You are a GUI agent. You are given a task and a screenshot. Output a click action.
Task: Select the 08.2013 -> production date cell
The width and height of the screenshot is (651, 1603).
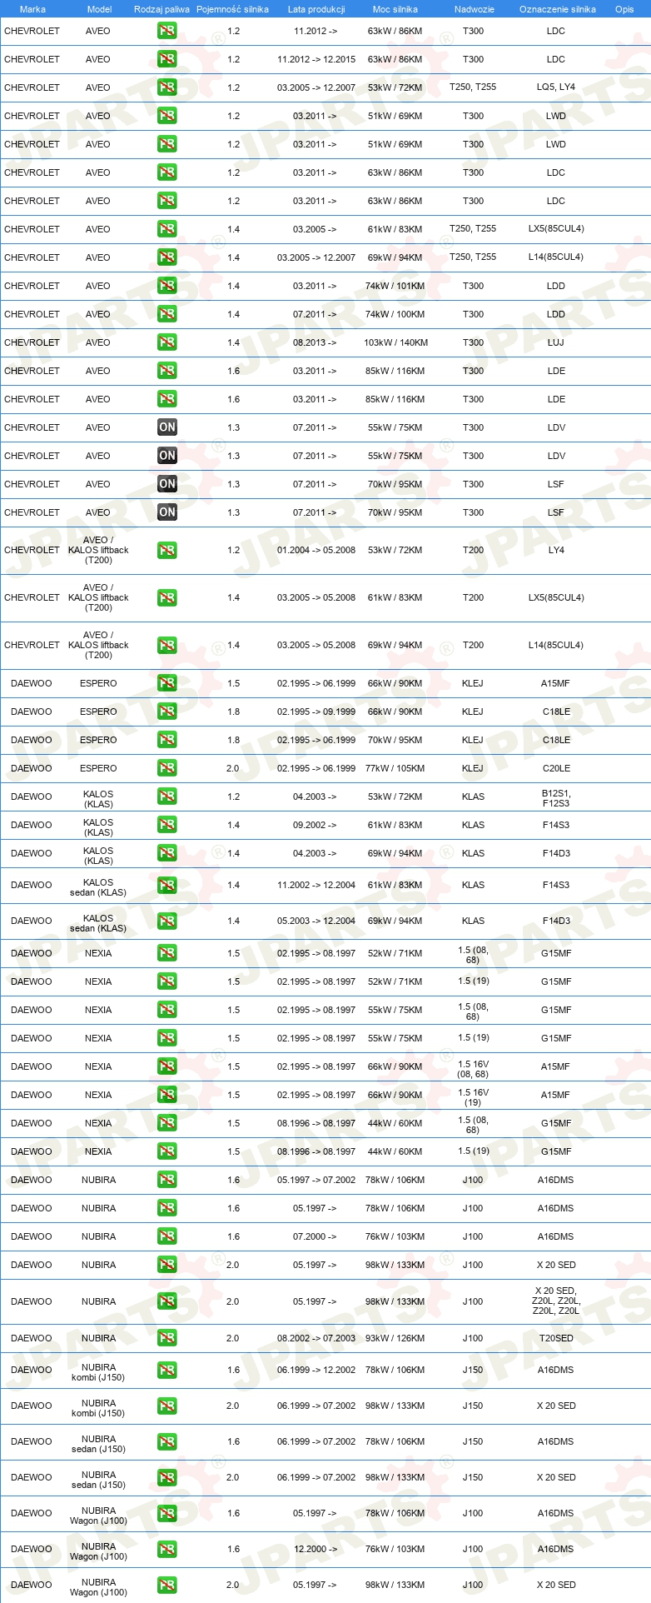click(316, 342)
